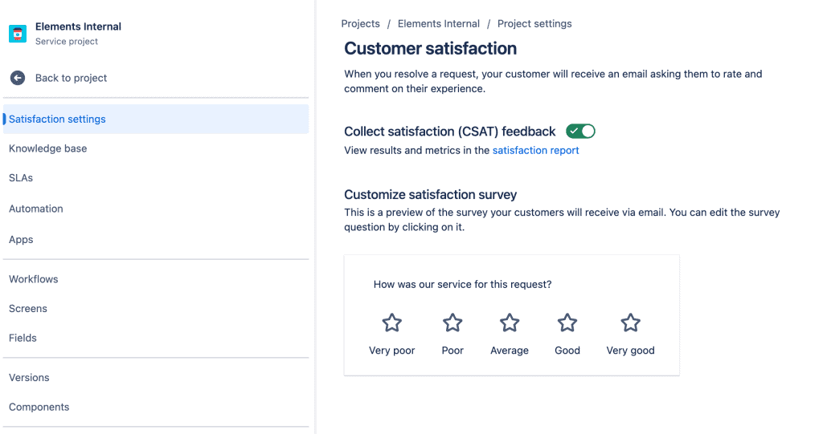
Task: Click the Elements Internal project avatar icon
Action: click(18, 34)
